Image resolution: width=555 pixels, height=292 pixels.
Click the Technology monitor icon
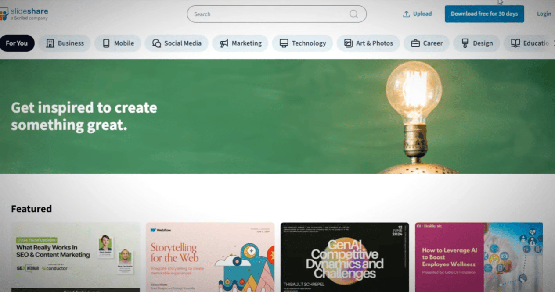click(284, 43)
